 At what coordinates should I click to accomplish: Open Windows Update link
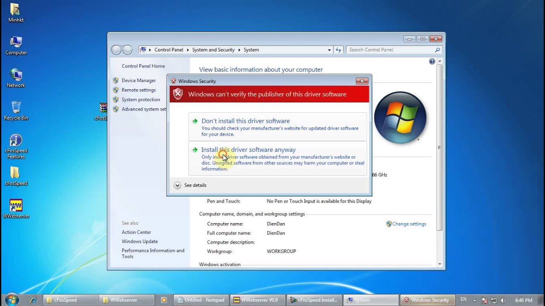point(140,241)
